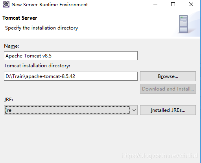Minimize the dialog window

[x=155, y=4]
